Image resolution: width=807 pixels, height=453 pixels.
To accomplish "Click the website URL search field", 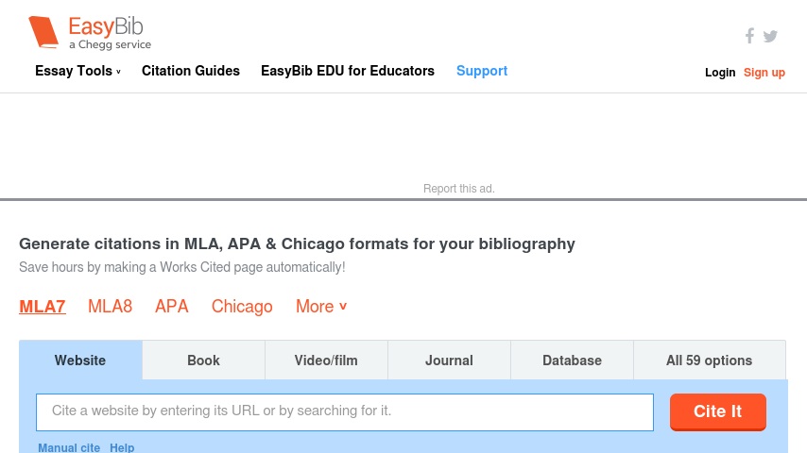I will pos(345,412).
